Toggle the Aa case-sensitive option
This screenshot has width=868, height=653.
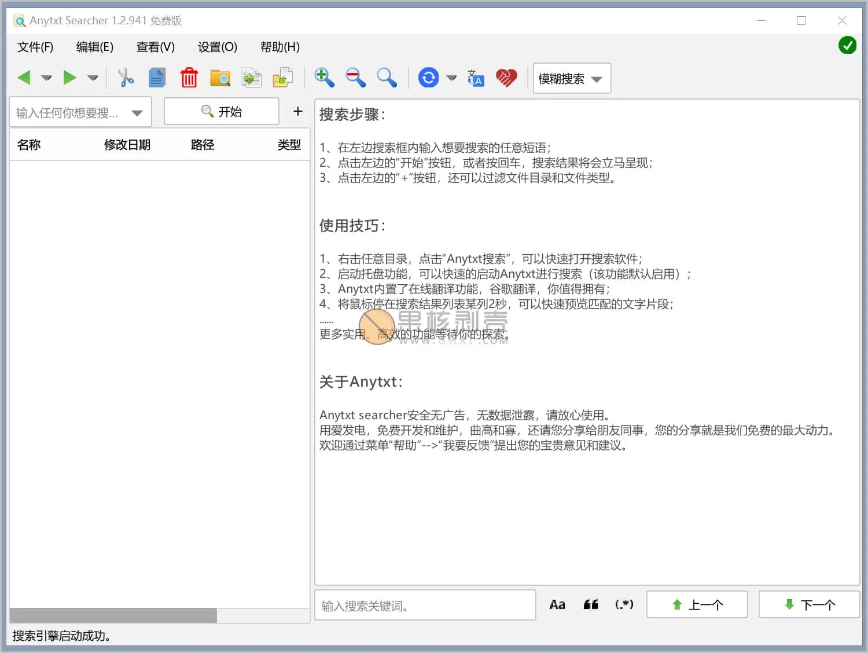[557, 605]
